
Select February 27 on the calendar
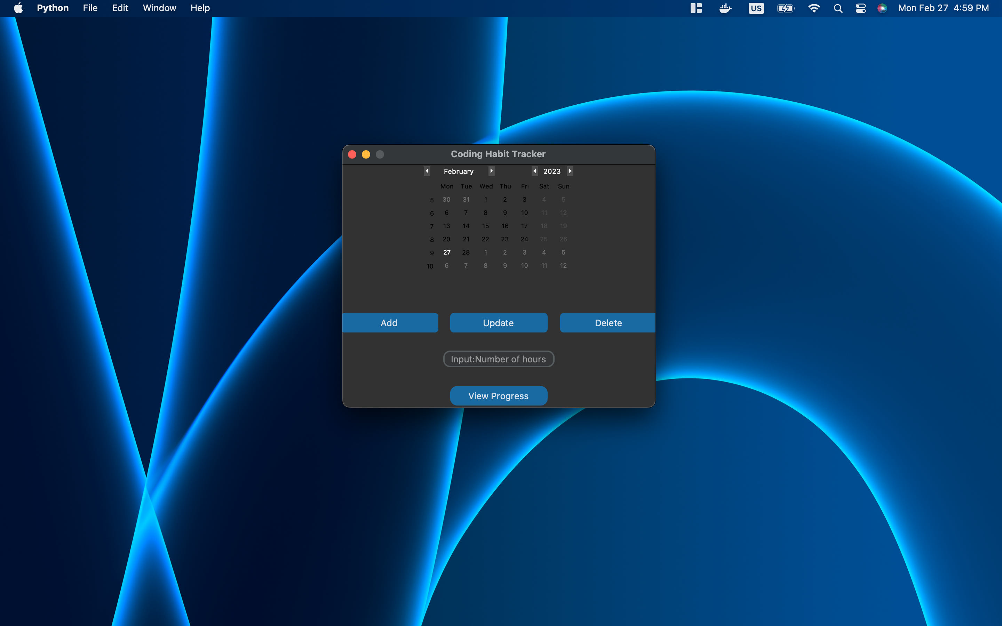point(447,252)
